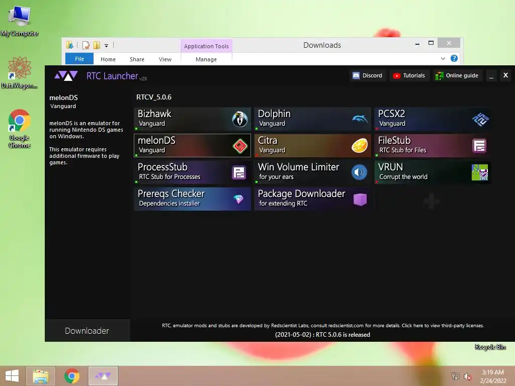The image size is (515, 386).
Task: Click the network tray icon
Action: pyautogui.click(x=456, y=376)
